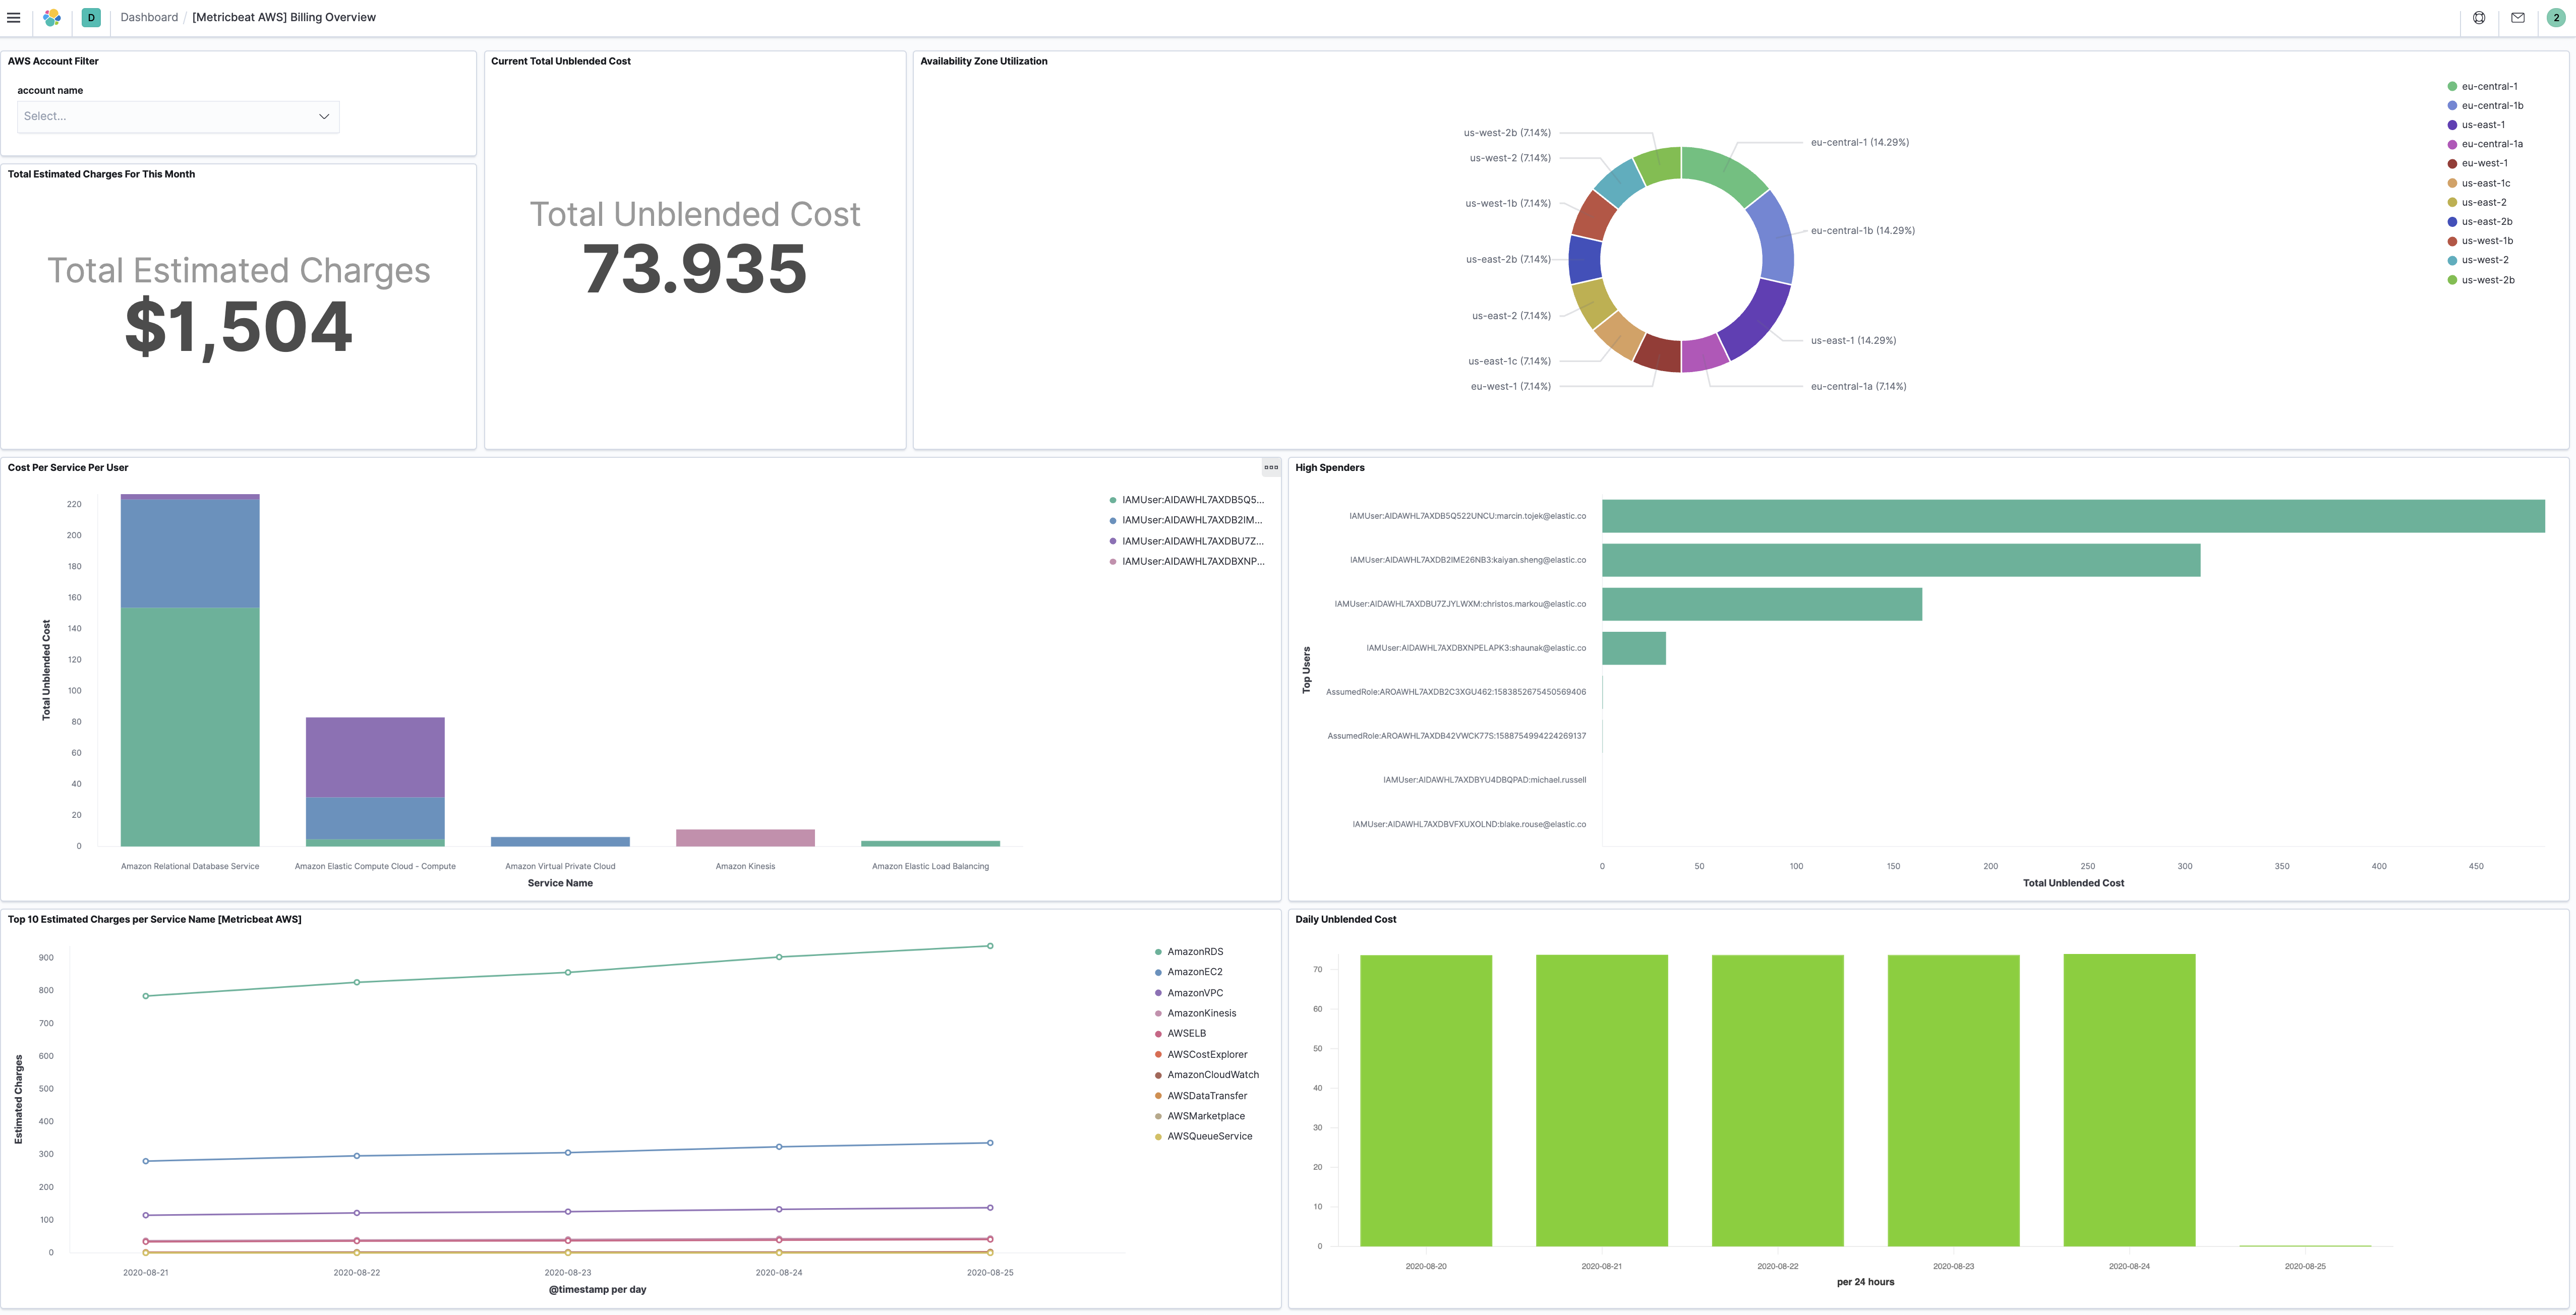Open help via the life-ring icon
The width and height of the screenshot is (2576, 1315).
tap(2479, 17)
